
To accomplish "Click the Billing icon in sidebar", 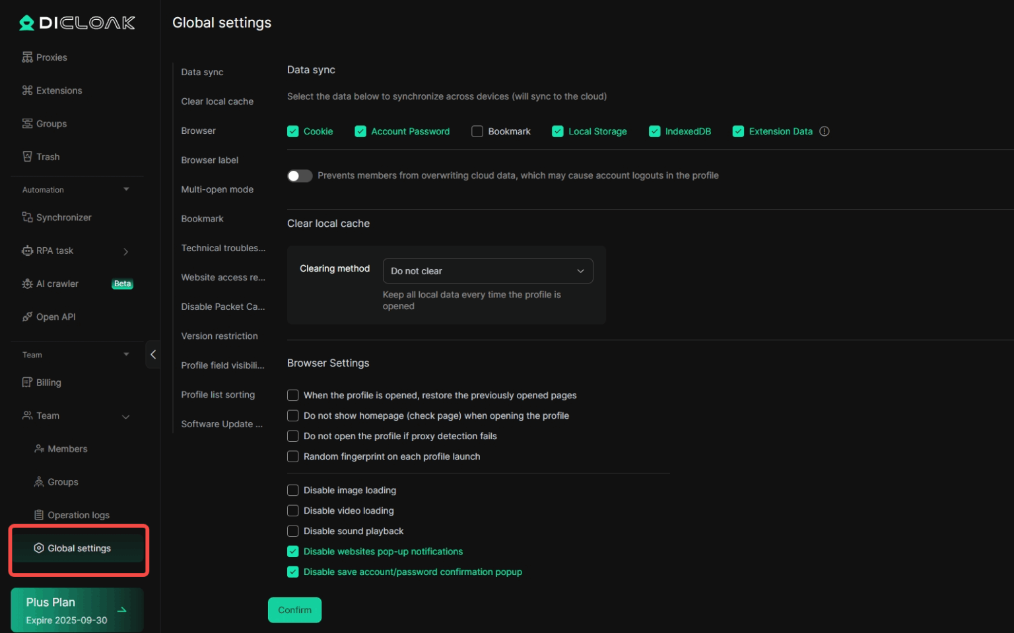I will [27, 382].
